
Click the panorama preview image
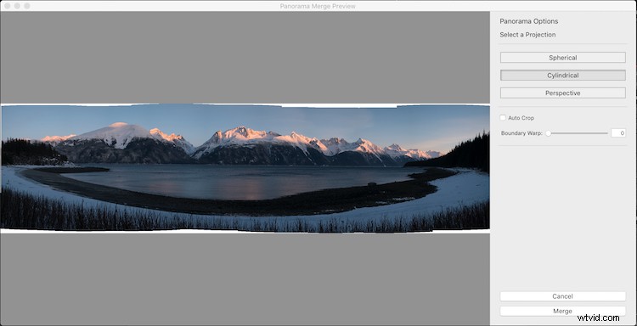click(245, 168)
